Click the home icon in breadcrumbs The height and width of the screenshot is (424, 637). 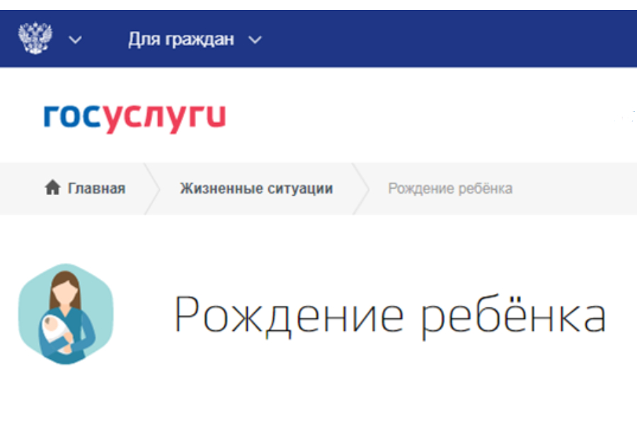tap(53, 187)
